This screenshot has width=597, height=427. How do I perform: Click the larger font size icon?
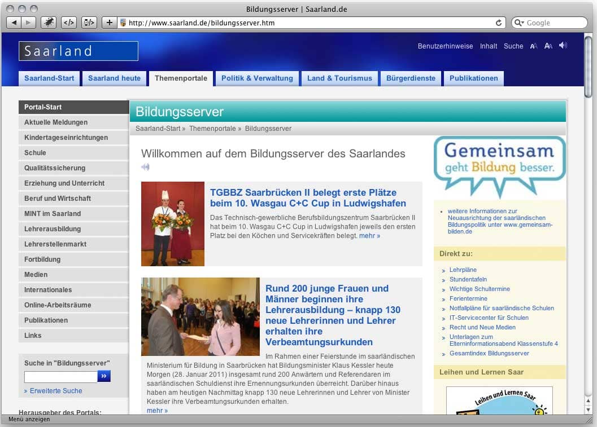548,46
